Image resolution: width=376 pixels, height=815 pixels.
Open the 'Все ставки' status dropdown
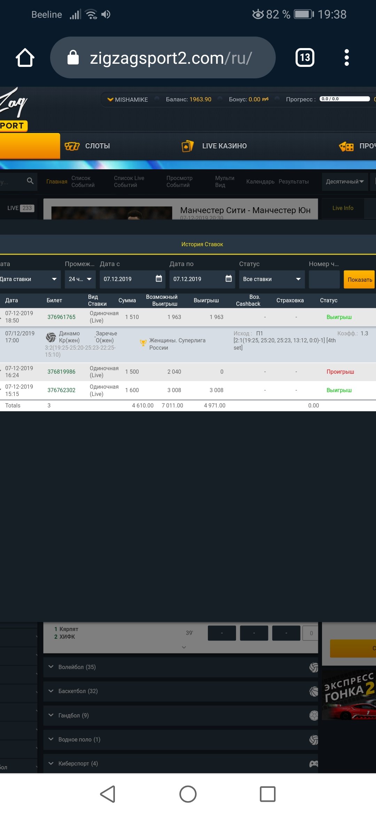click(x=272, y=279)
